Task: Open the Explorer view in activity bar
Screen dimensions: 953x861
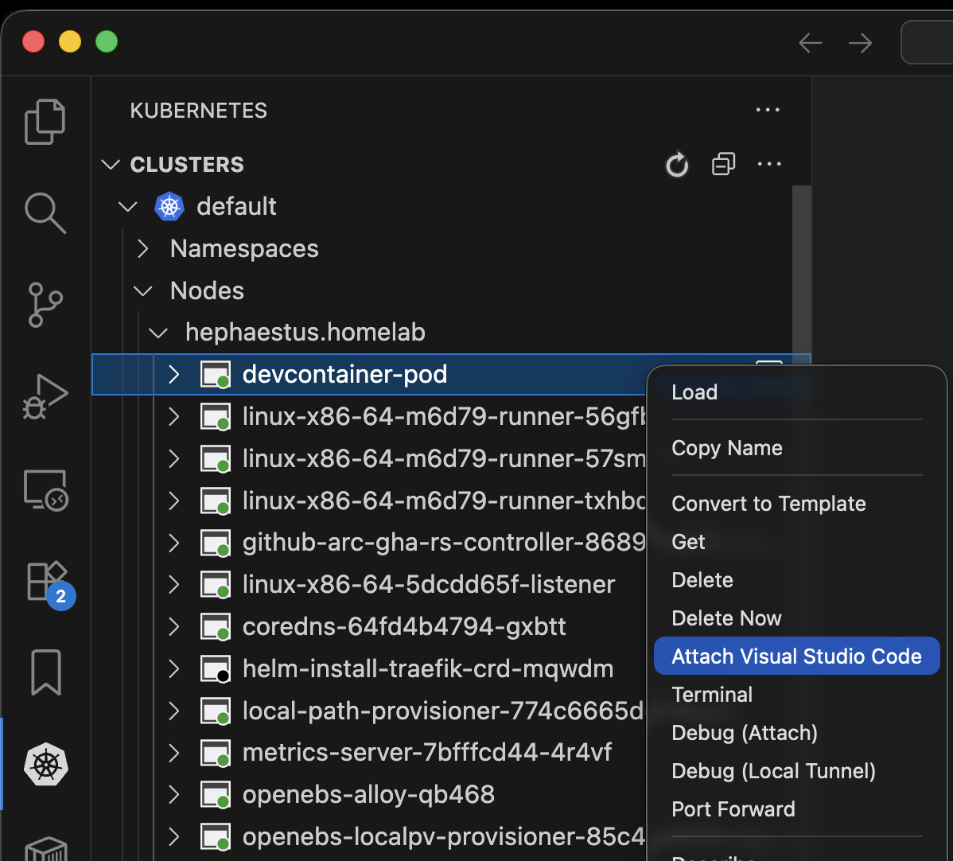Action: [x=45, y=121]
